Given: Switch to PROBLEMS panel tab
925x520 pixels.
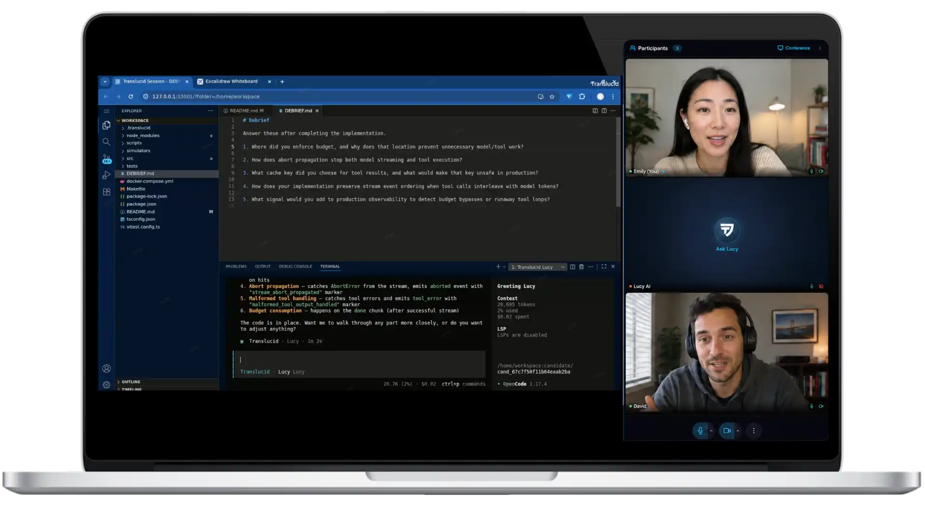Looking at the screenshot, I should tap(236, 267).
